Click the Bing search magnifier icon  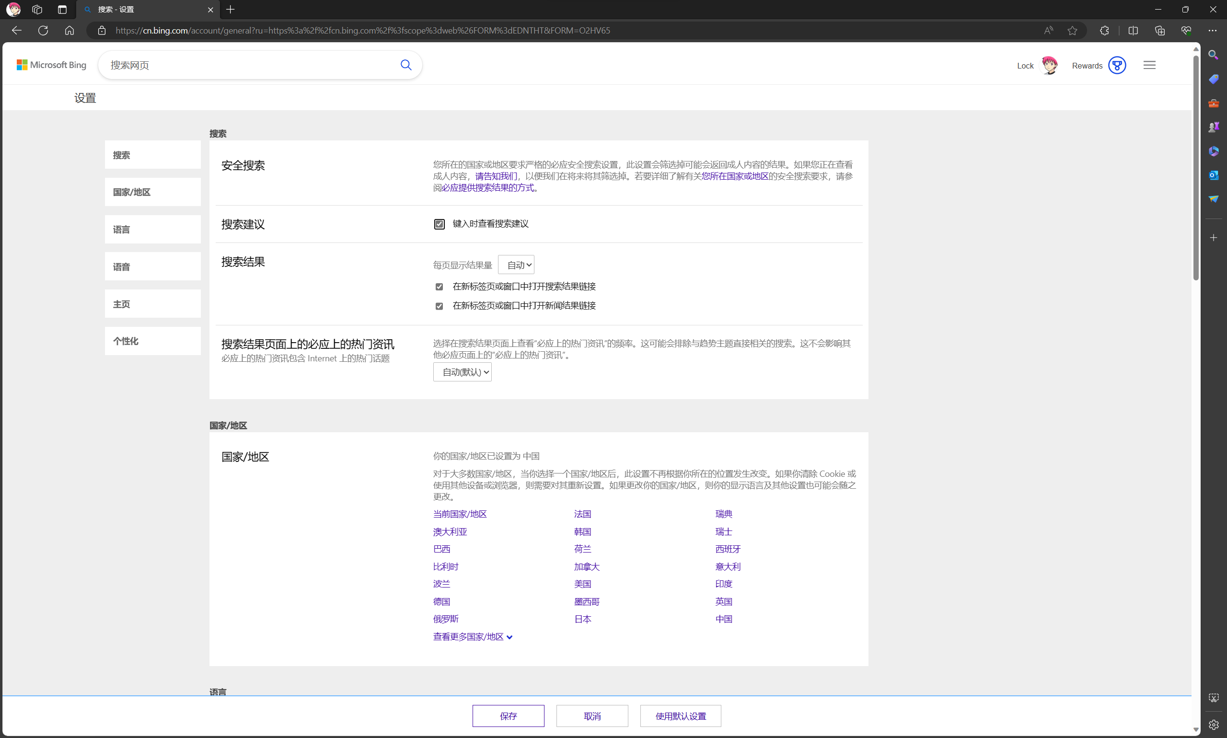[x=406, y=65]
